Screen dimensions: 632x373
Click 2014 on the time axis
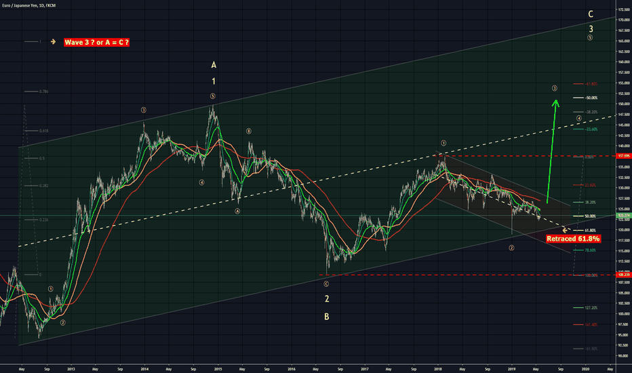pos(144,368)
